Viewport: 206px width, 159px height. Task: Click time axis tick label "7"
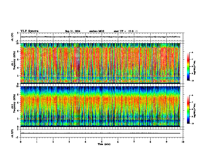[134, 142]
